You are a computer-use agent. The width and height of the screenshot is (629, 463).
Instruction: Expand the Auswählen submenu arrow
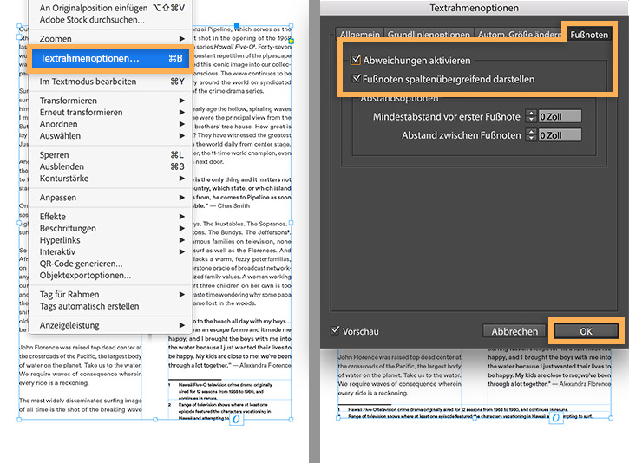tap(181, 136)
